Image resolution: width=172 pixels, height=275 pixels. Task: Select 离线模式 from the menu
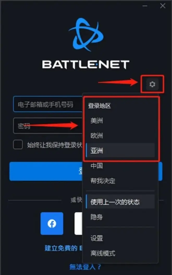120,253
